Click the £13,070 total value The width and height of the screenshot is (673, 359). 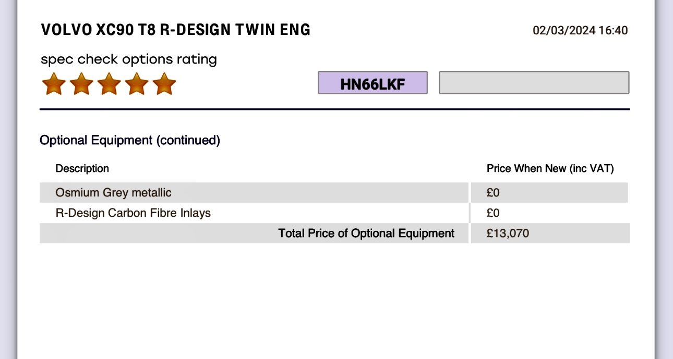click(508, 233)
